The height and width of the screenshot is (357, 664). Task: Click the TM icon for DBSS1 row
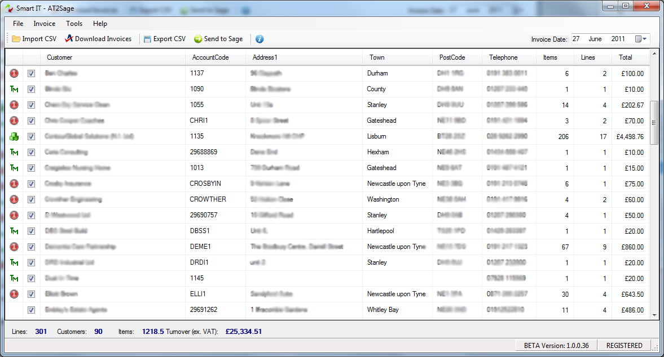(14, 231)
